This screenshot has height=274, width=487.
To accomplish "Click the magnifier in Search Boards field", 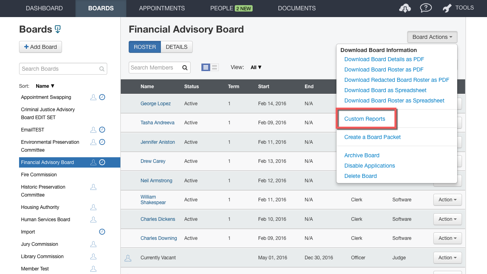I will coord(102,69).
